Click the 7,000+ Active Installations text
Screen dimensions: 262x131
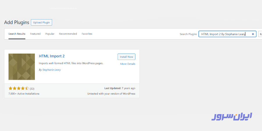pyautogui.click(x=24, y=94)
